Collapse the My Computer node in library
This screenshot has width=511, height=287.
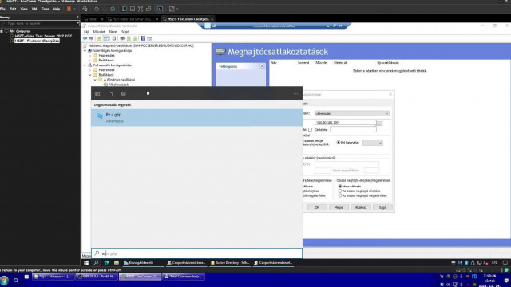point(2,31)
